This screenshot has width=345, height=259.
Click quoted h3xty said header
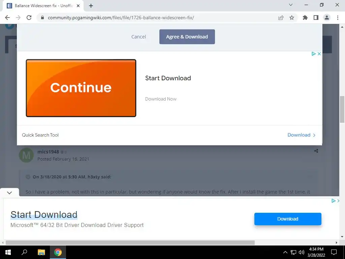(x=72, y=177)
